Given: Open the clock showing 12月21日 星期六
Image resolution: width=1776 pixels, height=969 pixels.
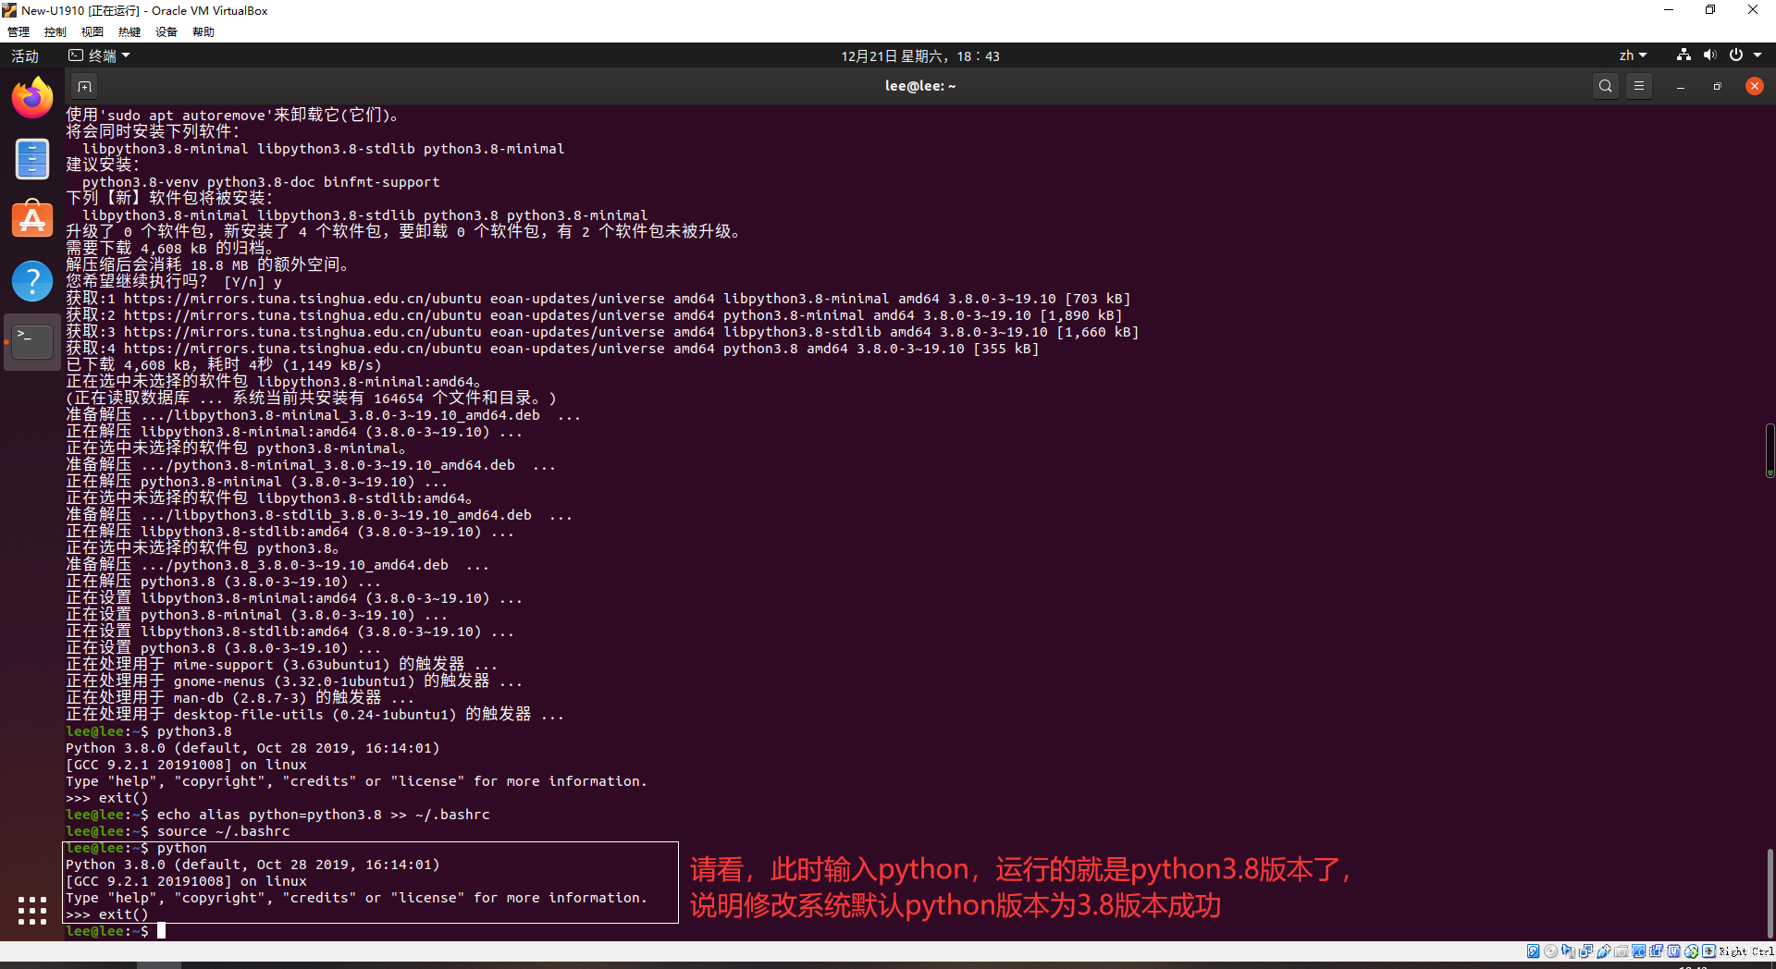Looking at the screenshot, I should (x=919, y=55).
